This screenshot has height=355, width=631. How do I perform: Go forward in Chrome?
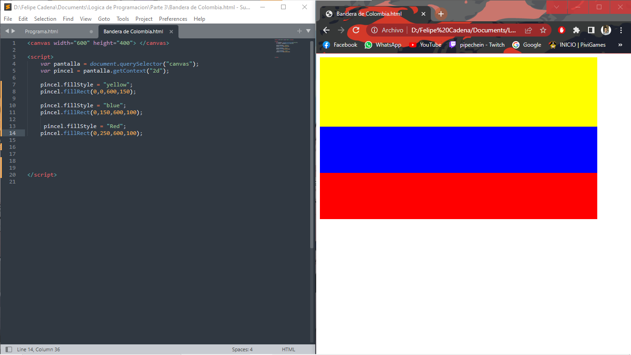[341, 30]
